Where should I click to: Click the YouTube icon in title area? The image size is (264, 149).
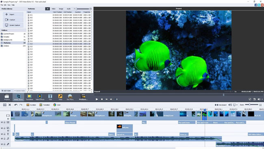262,5
